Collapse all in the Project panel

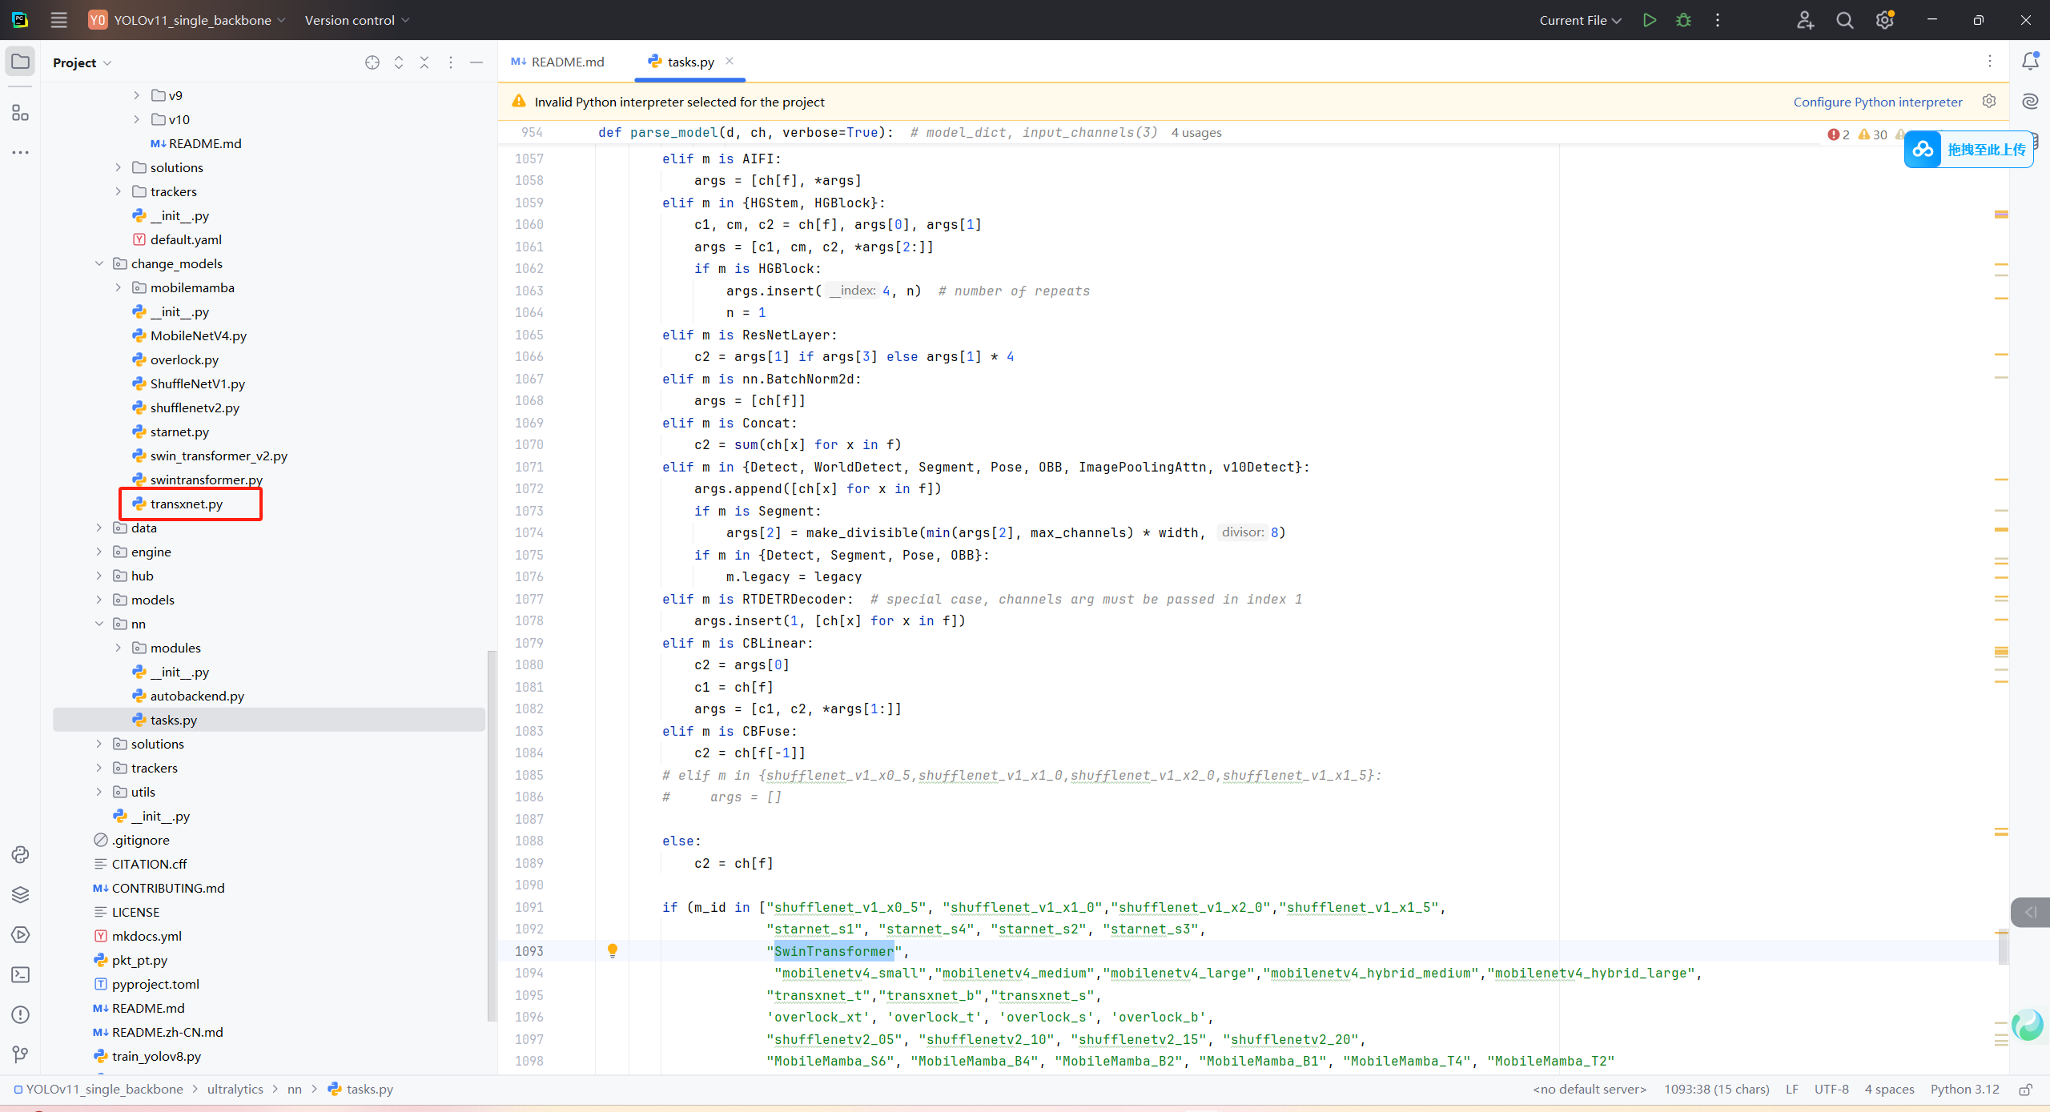(x=424, y=62)
